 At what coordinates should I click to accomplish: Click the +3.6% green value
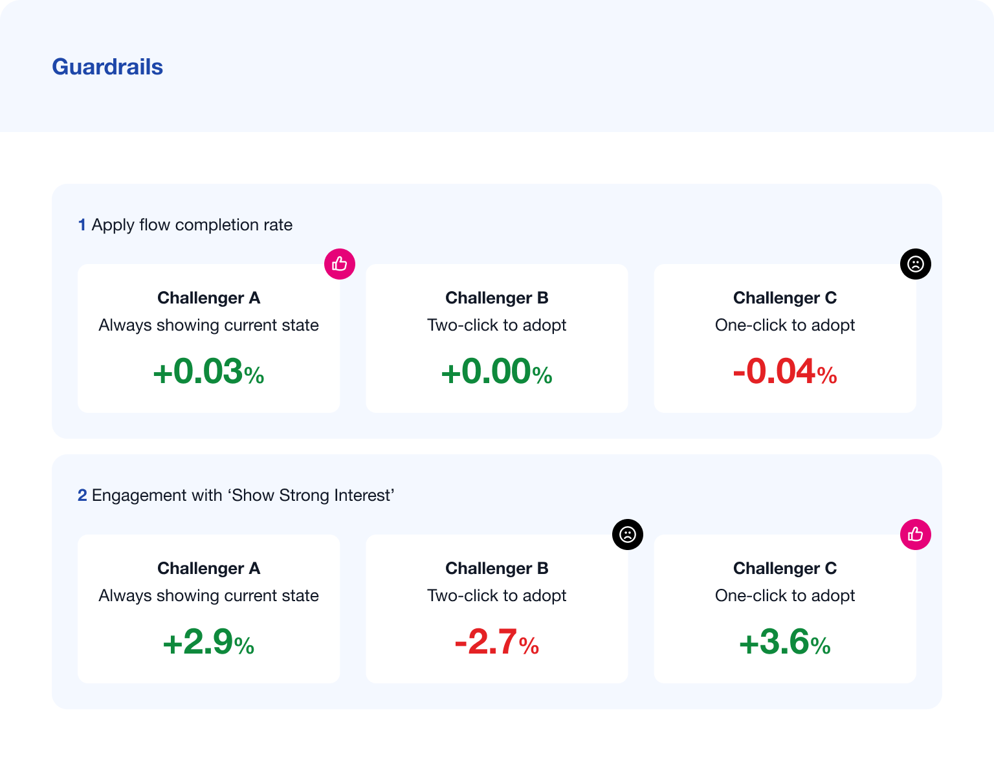click(x=785, y=643)
